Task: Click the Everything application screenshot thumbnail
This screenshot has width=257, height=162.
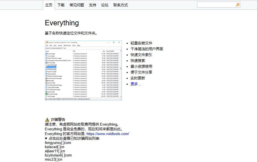Action: (x=83, y=70)
